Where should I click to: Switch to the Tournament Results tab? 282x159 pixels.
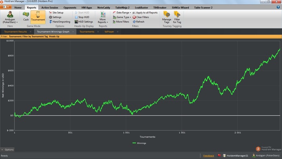tap(15, 32)
